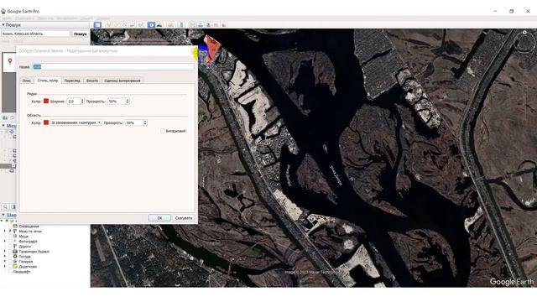Enable the Дороги layer checkbox
The image size is (537, 302).
10,246
